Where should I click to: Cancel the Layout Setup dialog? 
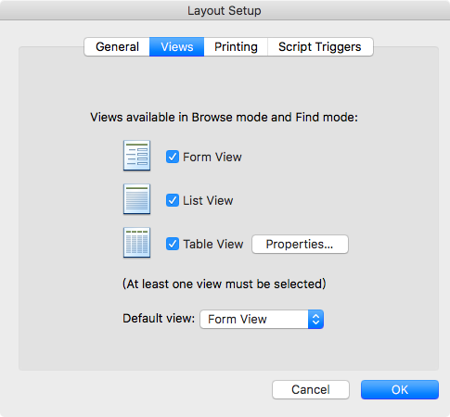point(311,389)
